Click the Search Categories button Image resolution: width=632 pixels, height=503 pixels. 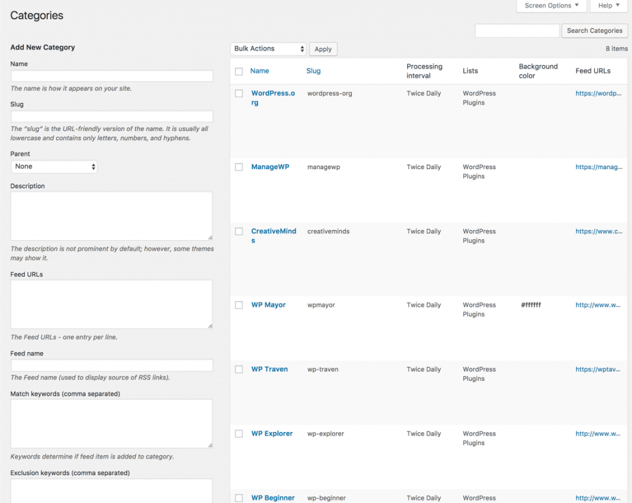tap(594, 31)
